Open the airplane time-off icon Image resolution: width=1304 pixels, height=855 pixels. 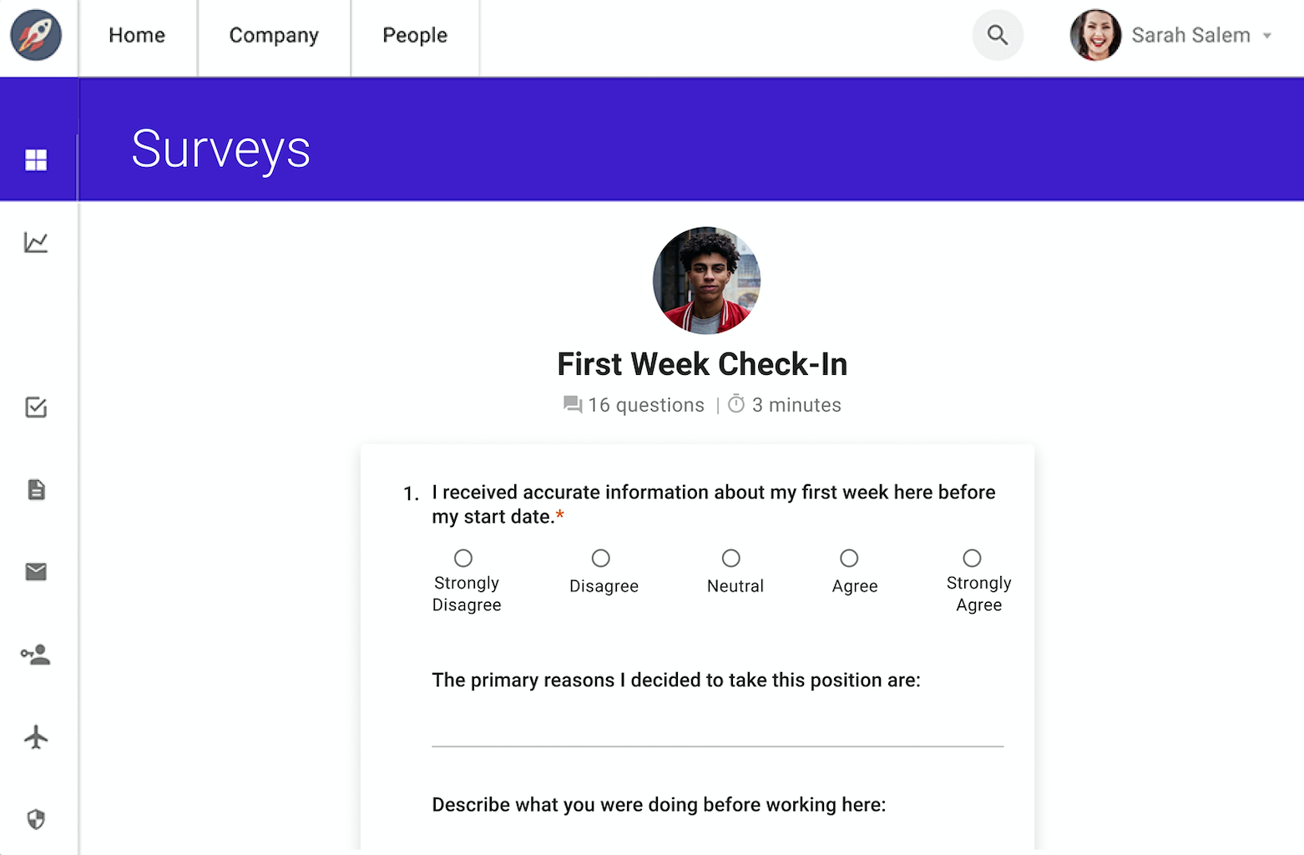point(36,737)
